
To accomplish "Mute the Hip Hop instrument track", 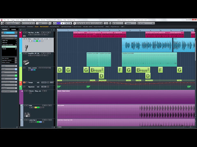I will coord(24,33).
